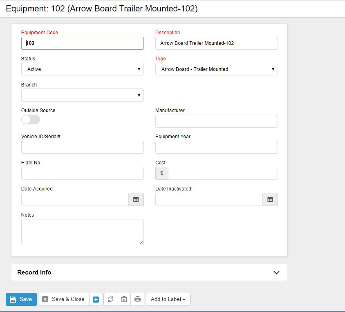Open the Add to Label menu

click(x=168, y=299)
